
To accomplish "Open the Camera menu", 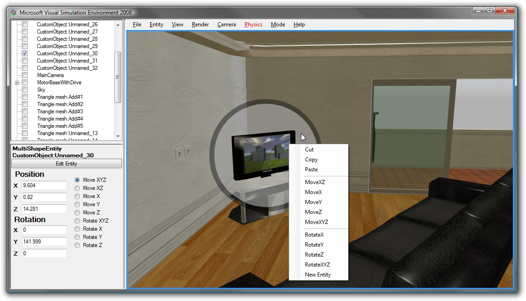I will (226, 24).
